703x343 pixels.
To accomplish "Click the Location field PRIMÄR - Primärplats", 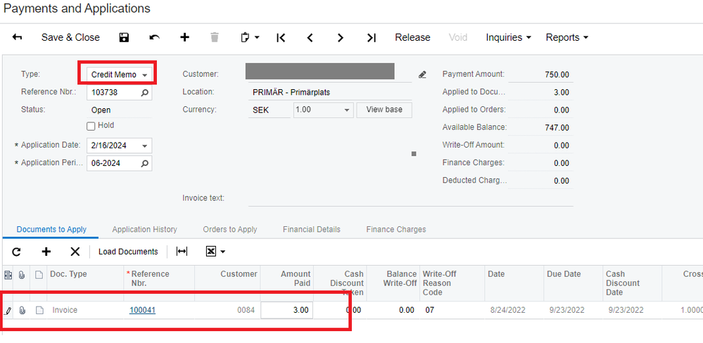I will tap(329, 93).
